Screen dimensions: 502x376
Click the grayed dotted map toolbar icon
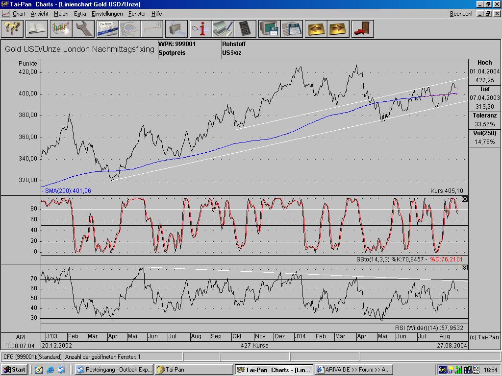point(129,29)
